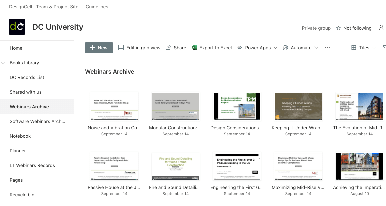Toggle the Not following star for this site
This screenshot has height=206, width=386.
(x=339, y=28)
